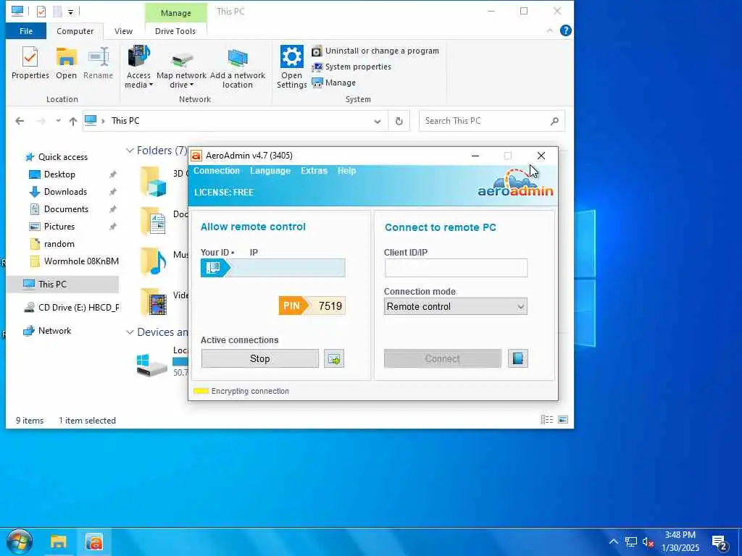
Task: Open the File tab in Explorer
Action: pyautogui.click(x=26, y=31)
